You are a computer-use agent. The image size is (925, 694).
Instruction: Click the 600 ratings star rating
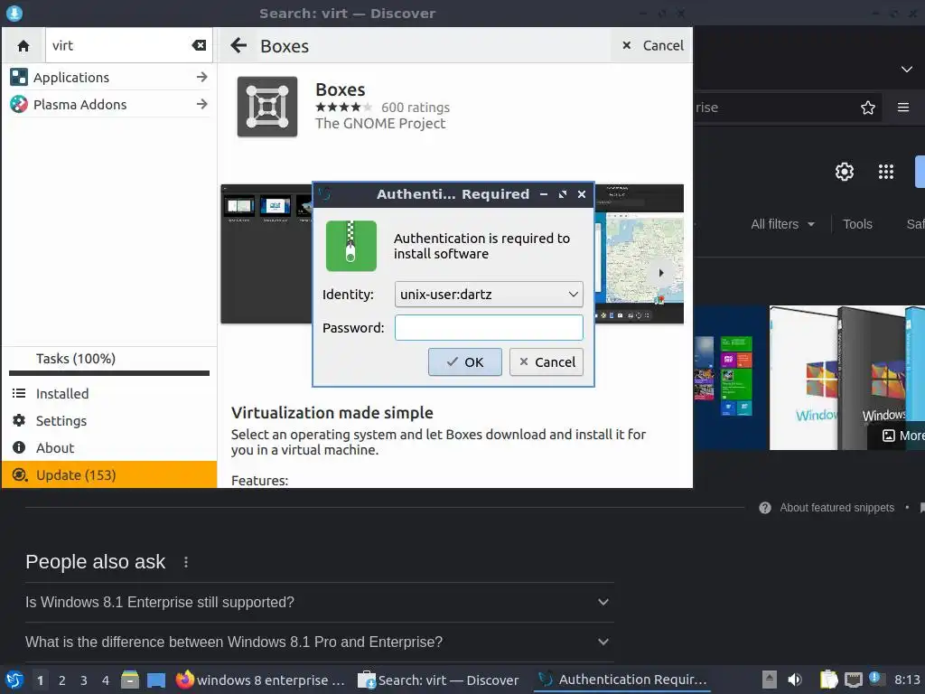(x=344, y=108)
